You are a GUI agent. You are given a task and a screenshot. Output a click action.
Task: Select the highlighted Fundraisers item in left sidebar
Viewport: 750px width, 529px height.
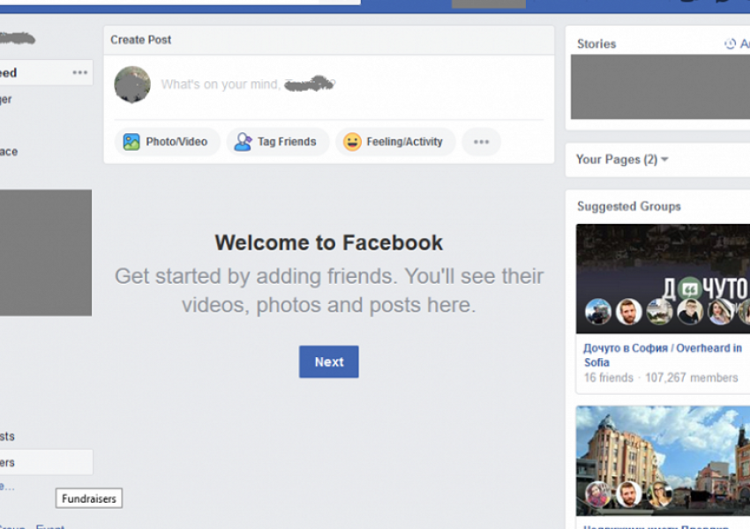[x=44, y=462]
